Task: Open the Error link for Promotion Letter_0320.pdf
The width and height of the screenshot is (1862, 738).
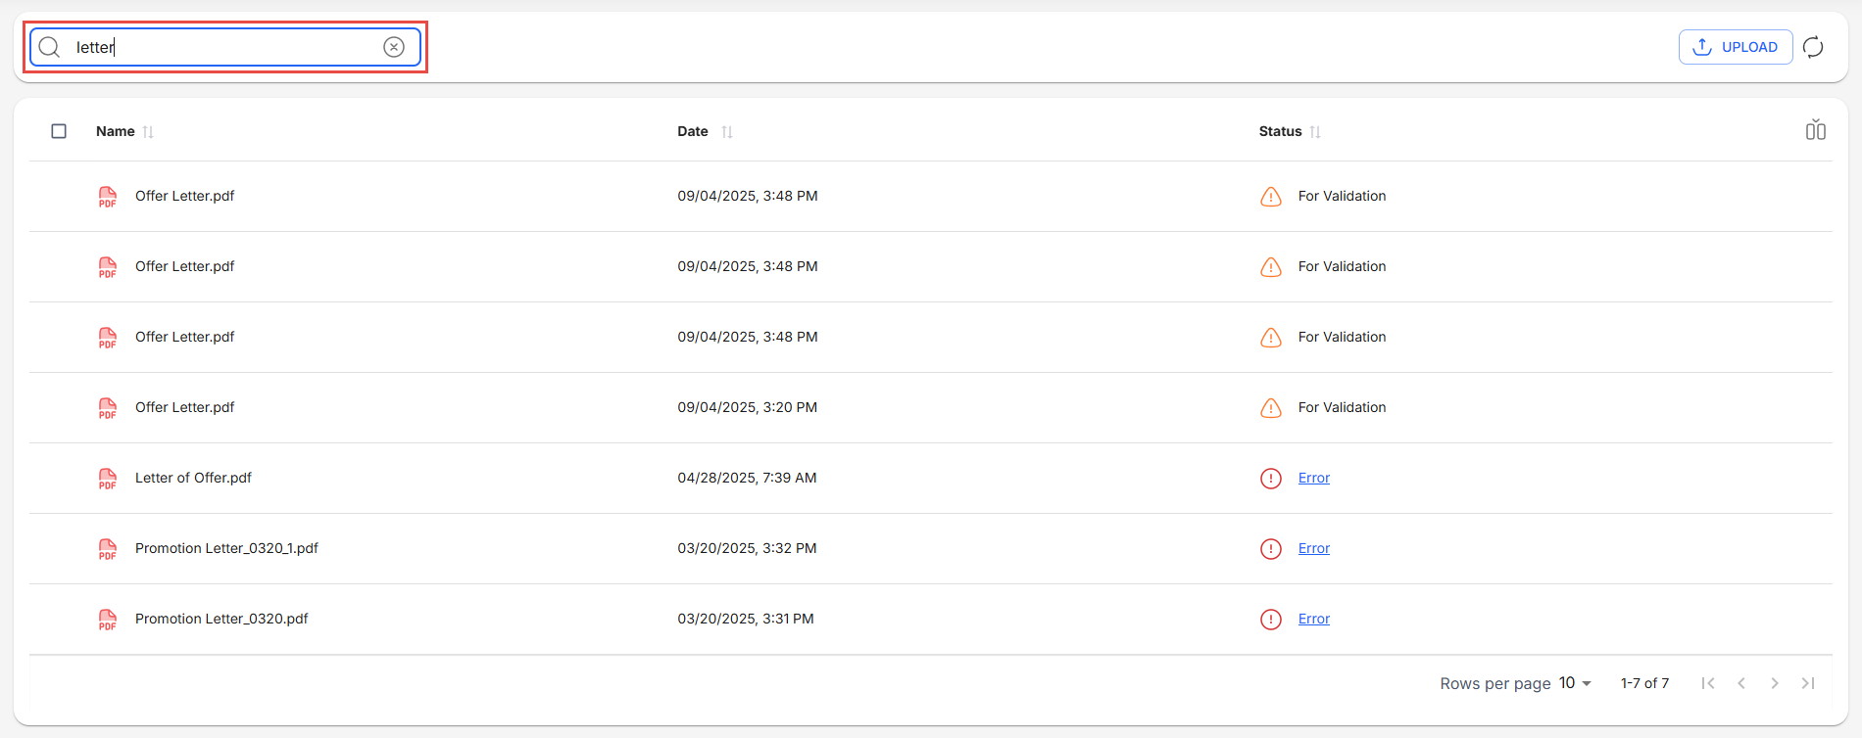Action: click(1313, 620)
